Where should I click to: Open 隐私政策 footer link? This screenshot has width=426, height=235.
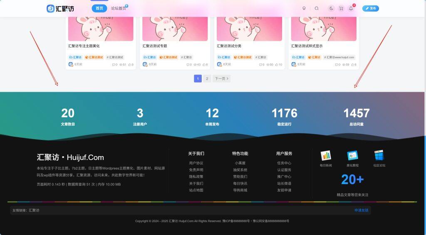click(x=196, y=177)
